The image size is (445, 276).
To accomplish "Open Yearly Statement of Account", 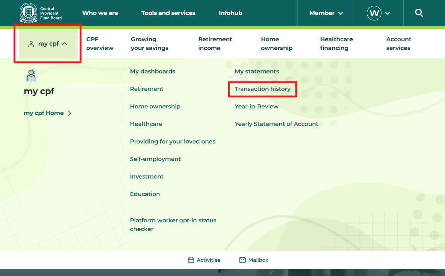I will pyautogui.click(x=276, y=124).
